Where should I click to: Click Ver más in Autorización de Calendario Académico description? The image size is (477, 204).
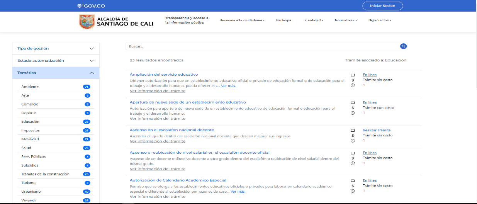[x=238, y=192]
